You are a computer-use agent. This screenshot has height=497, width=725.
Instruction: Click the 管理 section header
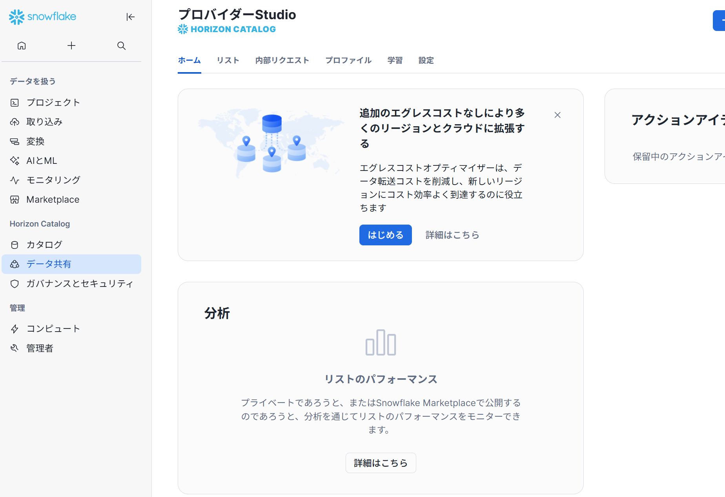click(x=17, y=308)
